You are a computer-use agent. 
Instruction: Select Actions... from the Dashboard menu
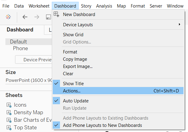(x=72, y=91)
